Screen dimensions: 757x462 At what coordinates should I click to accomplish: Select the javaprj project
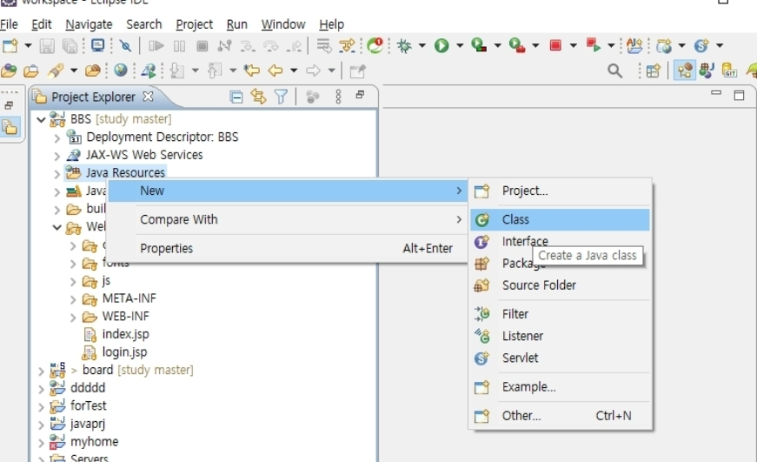point(88,424)
